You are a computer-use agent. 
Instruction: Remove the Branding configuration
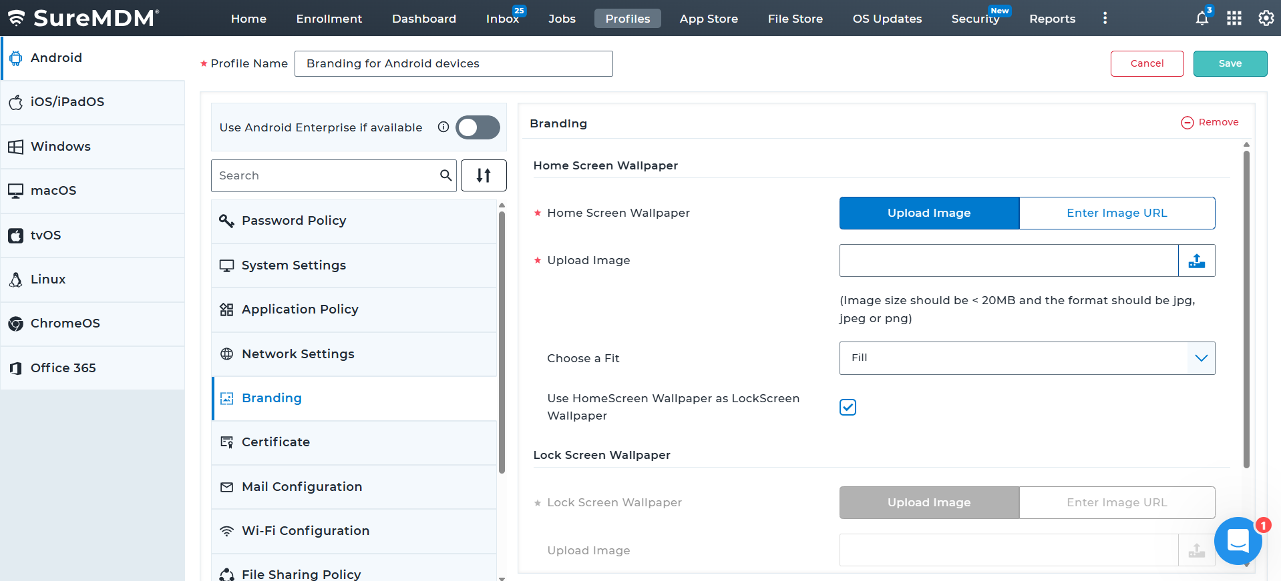tap(1210, 122)
